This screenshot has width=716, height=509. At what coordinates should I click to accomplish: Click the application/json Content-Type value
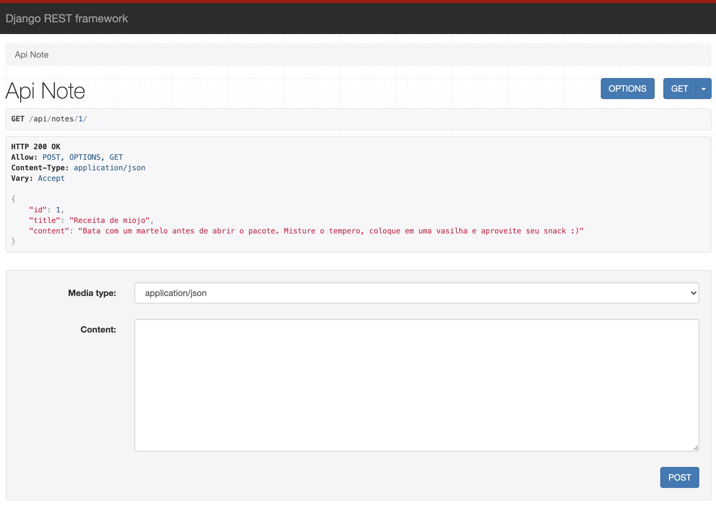tap(109, 168)
